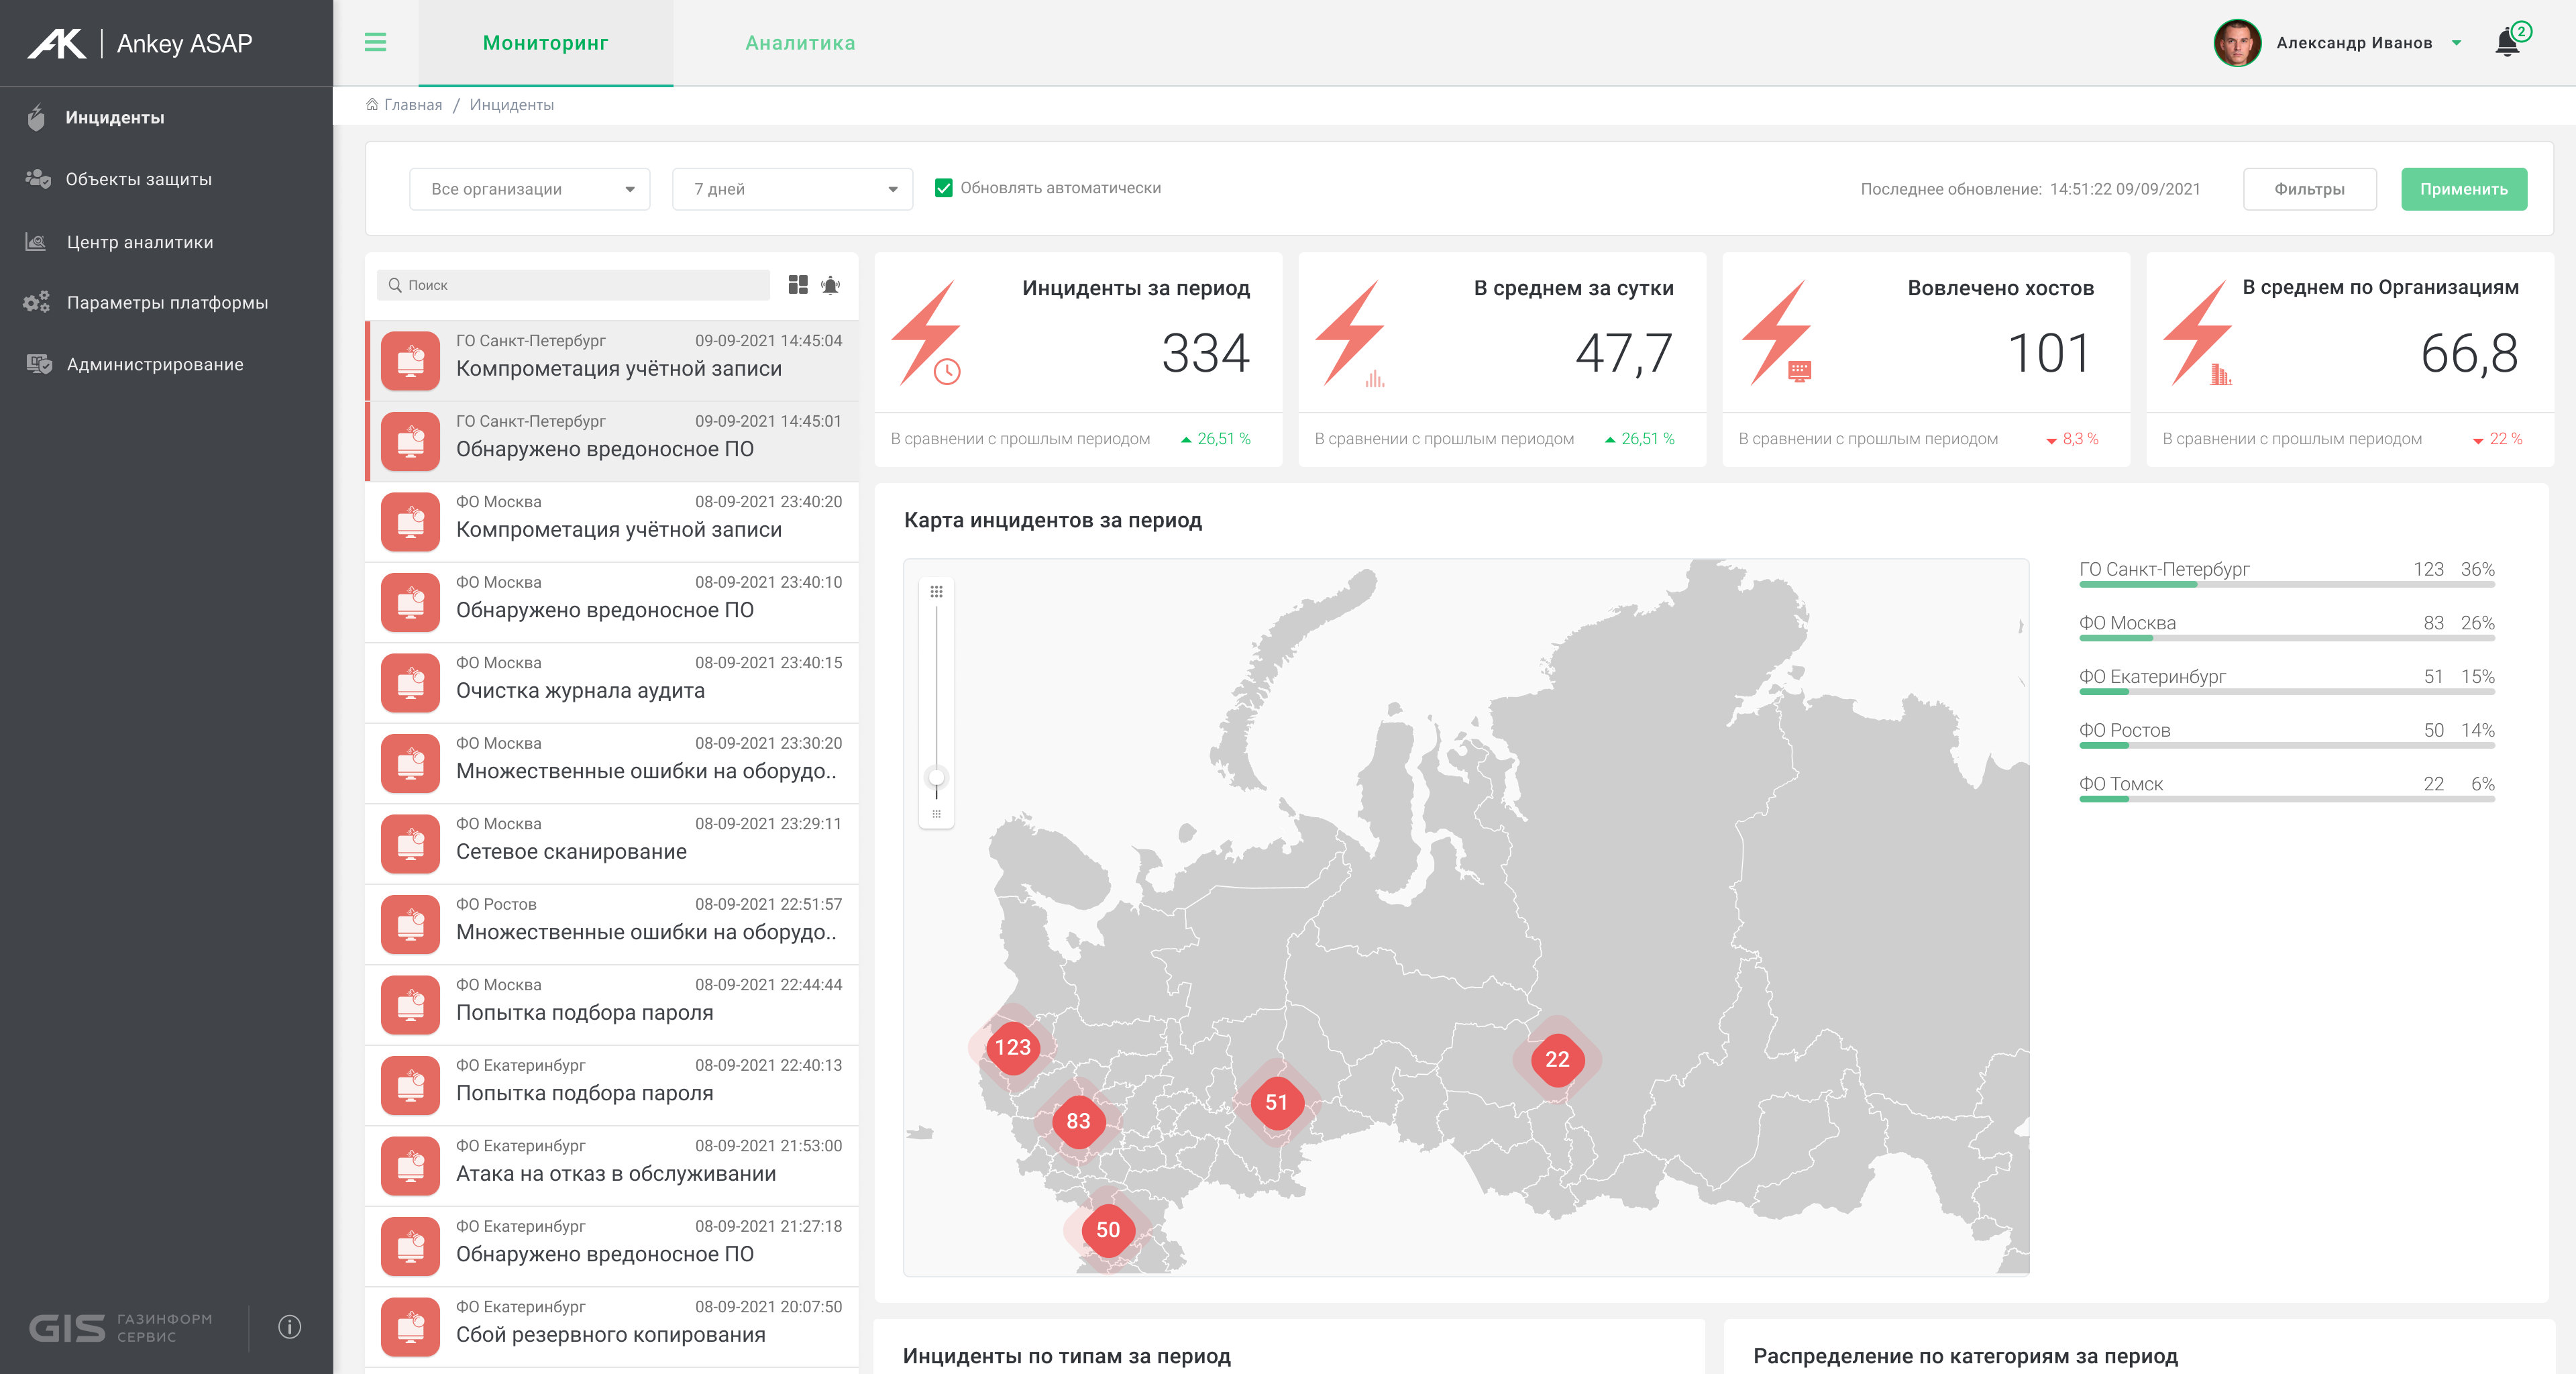This screenshot has width=2576, height=1374.
Task: Click the hamburger menu icon
Action: point(375,42)
